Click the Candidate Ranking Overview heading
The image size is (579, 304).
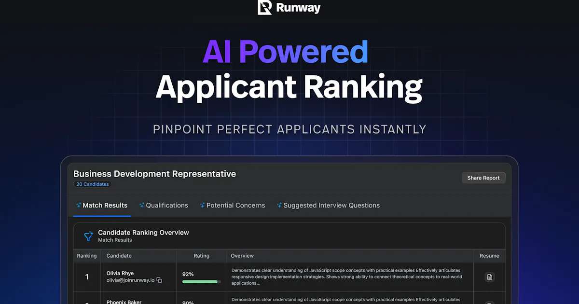tap(143, 233)
